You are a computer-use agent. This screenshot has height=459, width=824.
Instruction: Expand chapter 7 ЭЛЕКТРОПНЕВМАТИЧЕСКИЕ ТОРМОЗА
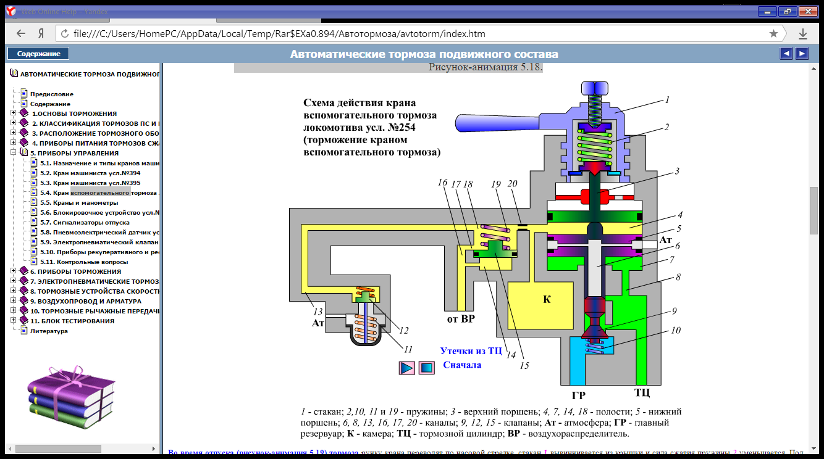coord(14,281)
